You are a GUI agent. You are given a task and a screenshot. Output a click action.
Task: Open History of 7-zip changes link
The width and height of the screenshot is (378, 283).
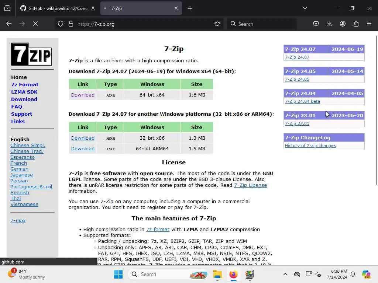point(310,146)
